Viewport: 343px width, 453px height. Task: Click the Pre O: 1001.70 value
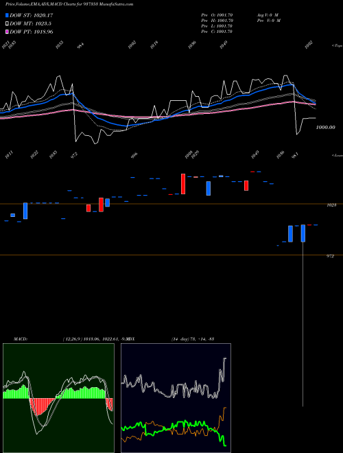(x=217, y=15)
